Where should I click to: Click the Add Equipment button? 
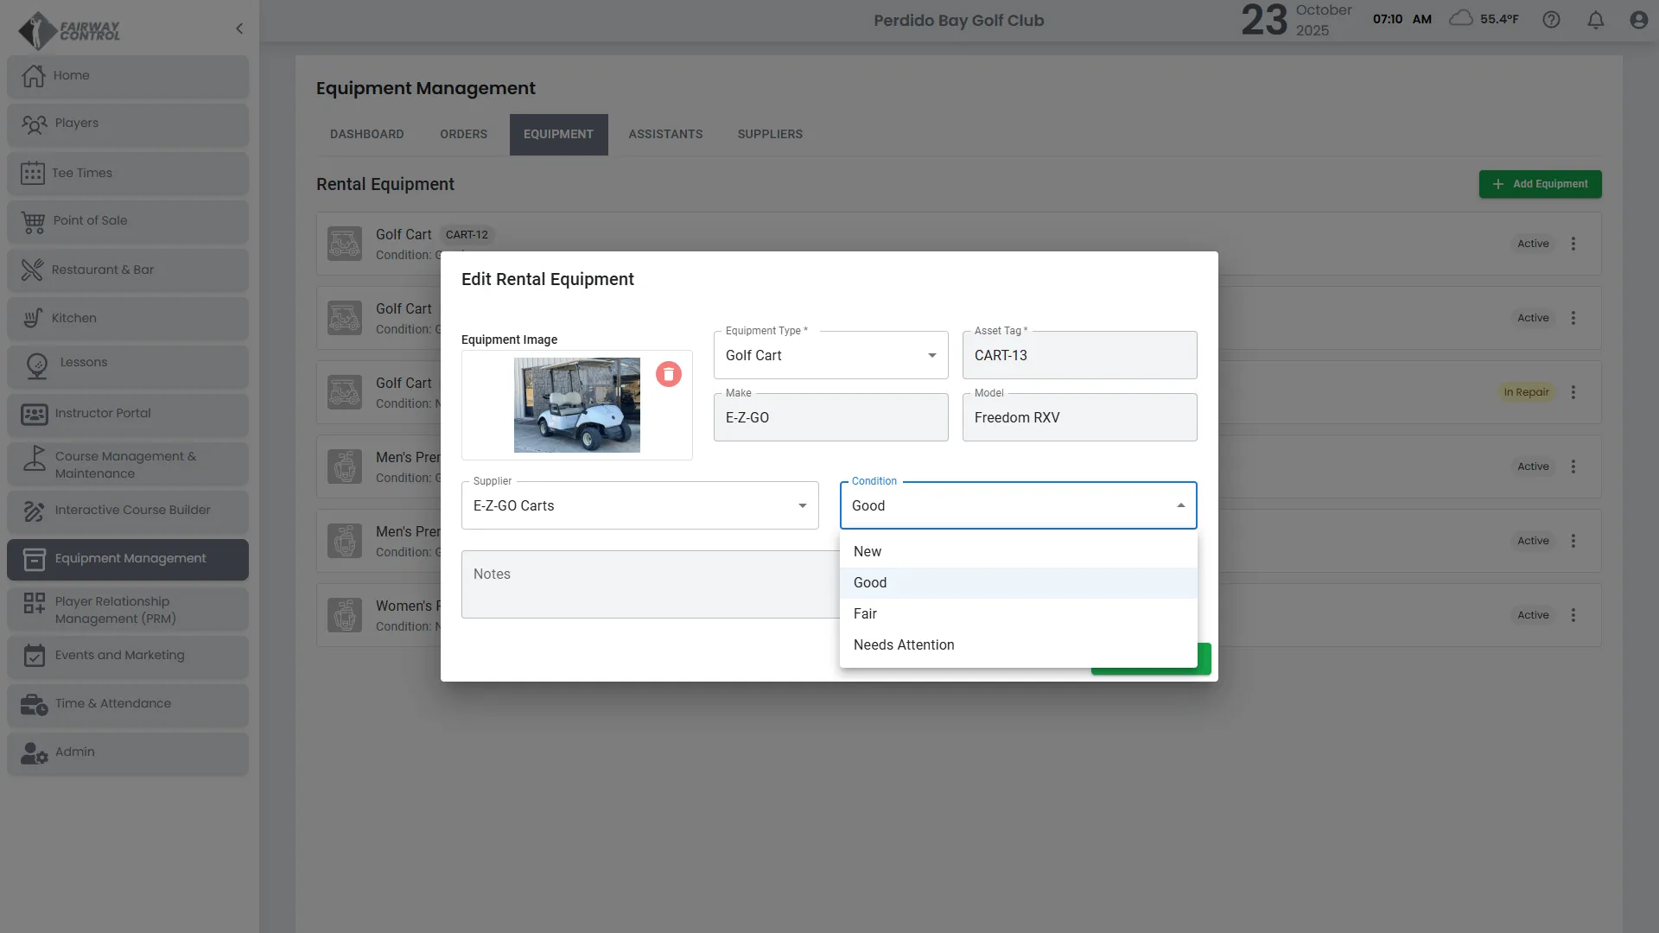coord(1540,184)
